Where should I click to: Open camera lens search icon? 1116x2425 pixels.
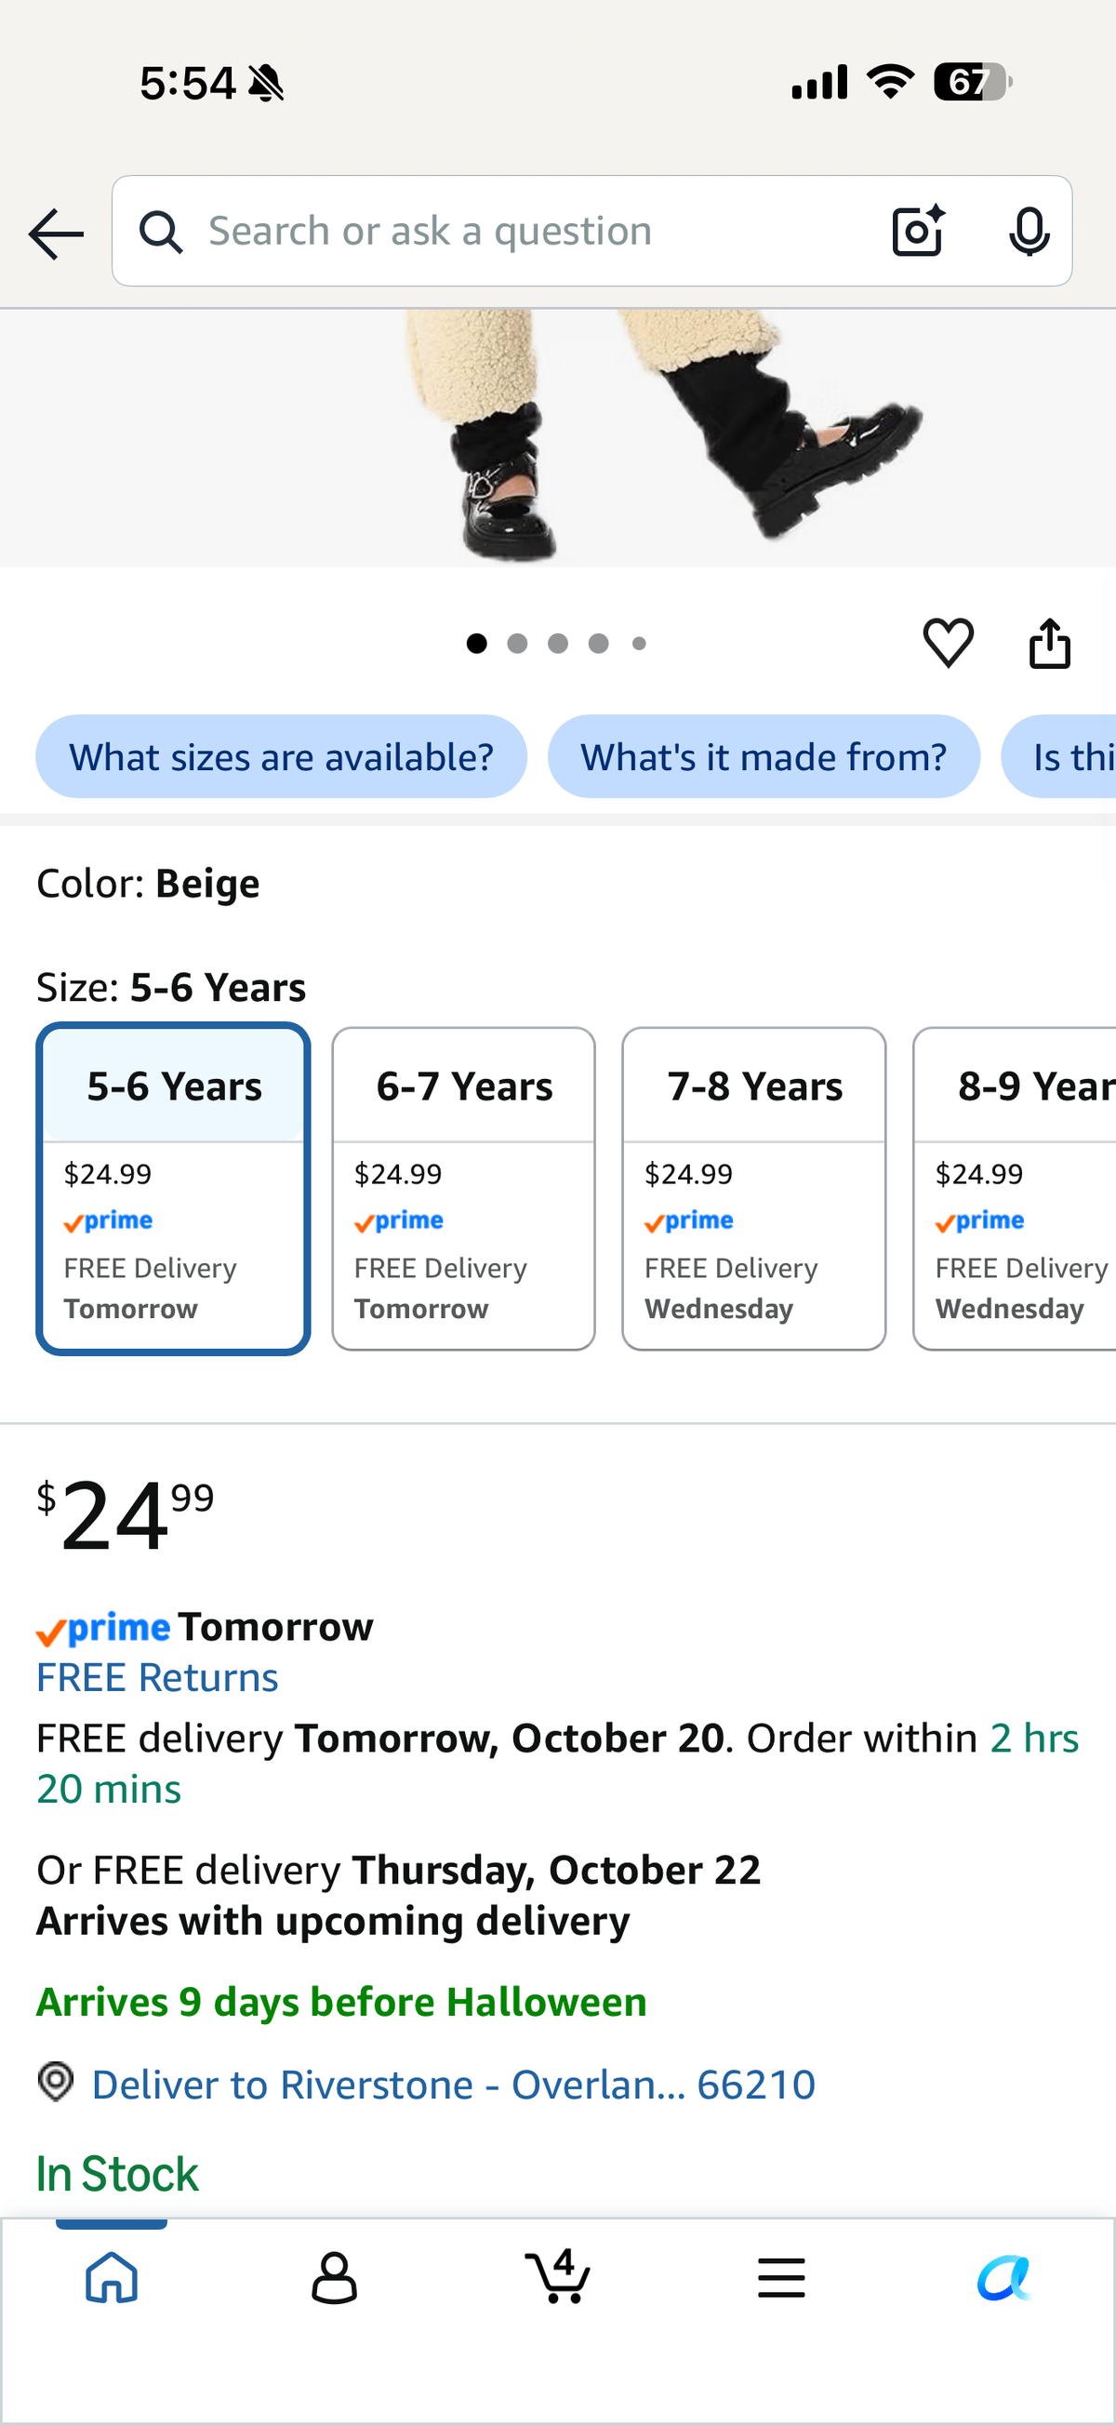point(918,231)
